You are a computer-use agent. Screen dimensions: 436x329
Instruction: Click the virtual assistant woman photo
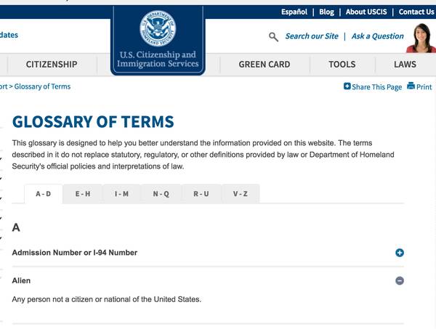pos(421,38)
